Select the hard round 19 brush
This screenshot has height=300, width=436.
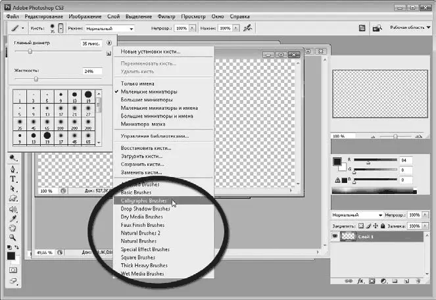click(x=88, y=96)
